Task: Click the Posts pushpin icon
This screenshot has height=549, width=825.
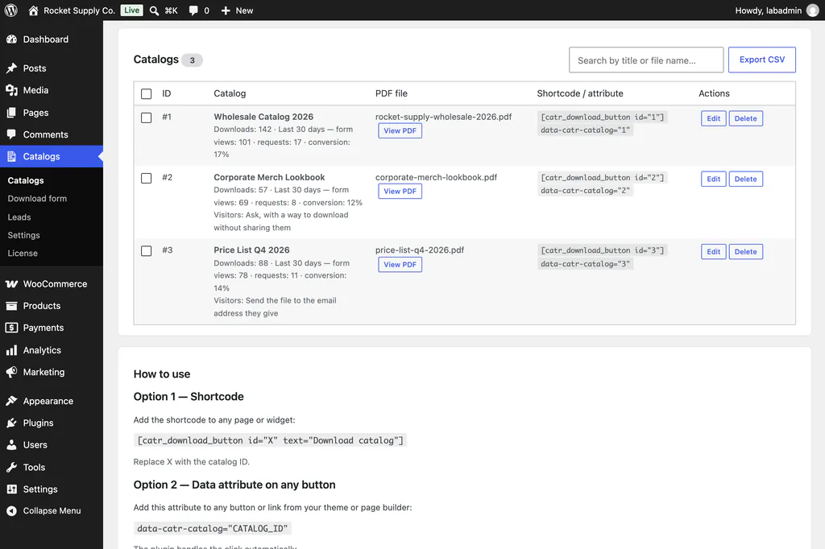Action: tap(11, 68)
